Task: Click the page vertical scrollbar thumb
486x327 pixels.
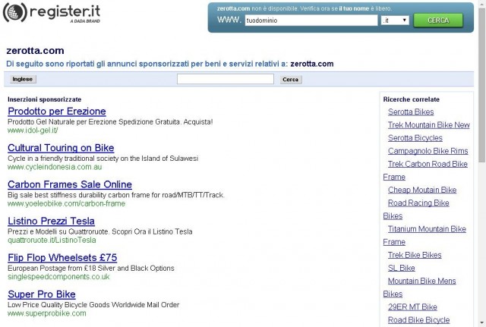Action: 482,84
